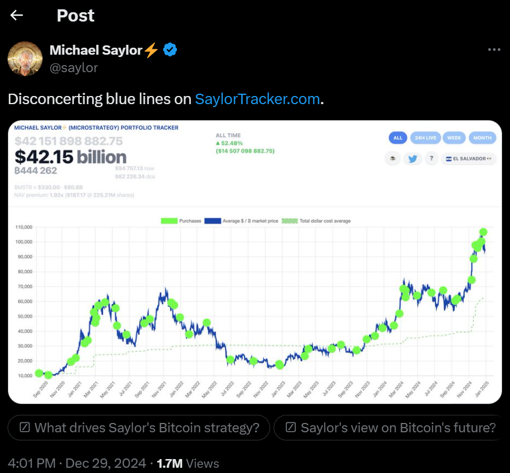Expand the EL SALVADOR selector
This screenshot has height=473, width=510.
click(x=468, y=159)
